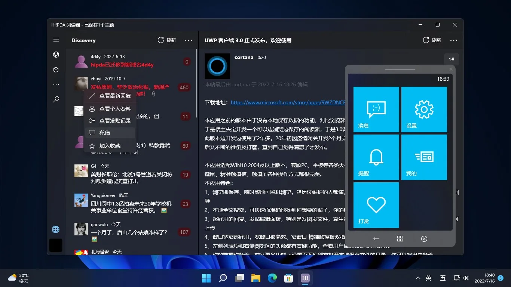Click the volume speaker tray icon
Viewport: 511px width, 287px height.
coord(466,278)
